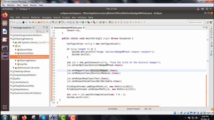Select the DistinctBadgeMRTask.java editor tab
Image resolution: width=214 pixels, height=120 pixels.
click(68, 28)
